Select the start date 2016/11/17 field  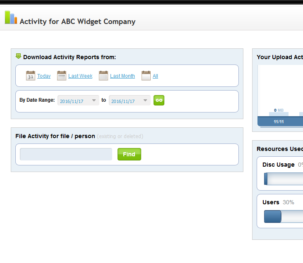click(x=79, y=100)
